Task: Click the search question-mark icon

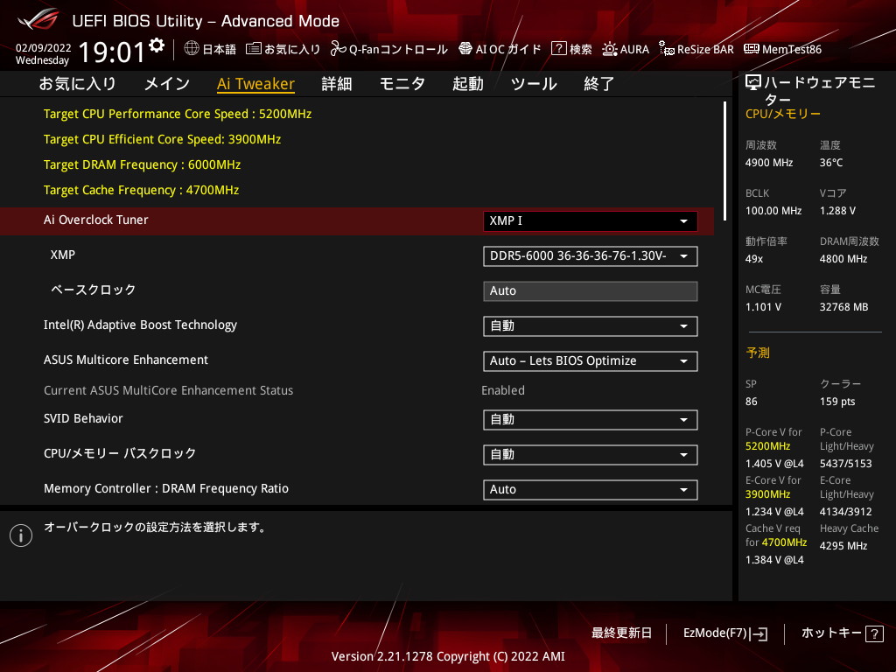Action: [558, 49]
